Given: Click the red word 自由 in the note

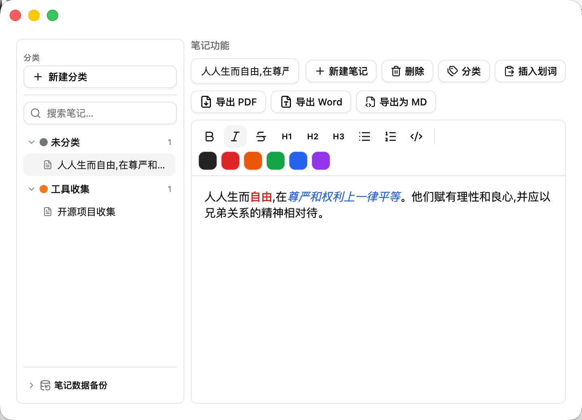Looking at the screenshot, I should click(261, 197).
